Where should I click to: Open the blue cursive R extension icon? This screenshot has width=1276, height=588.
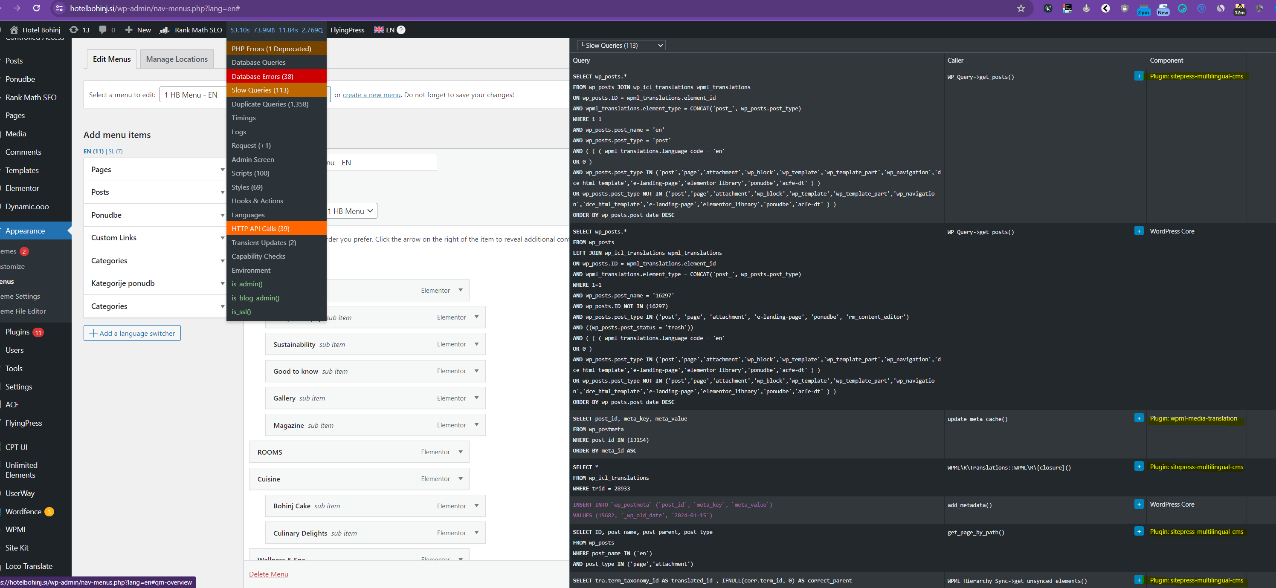1202,9
